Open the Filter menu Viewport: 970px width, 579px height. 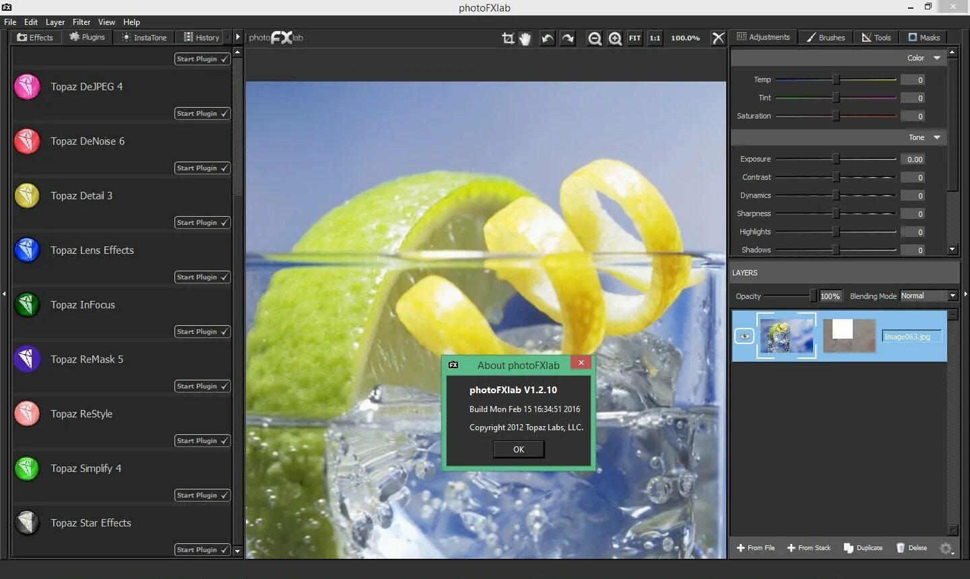(x=82, y=22)
